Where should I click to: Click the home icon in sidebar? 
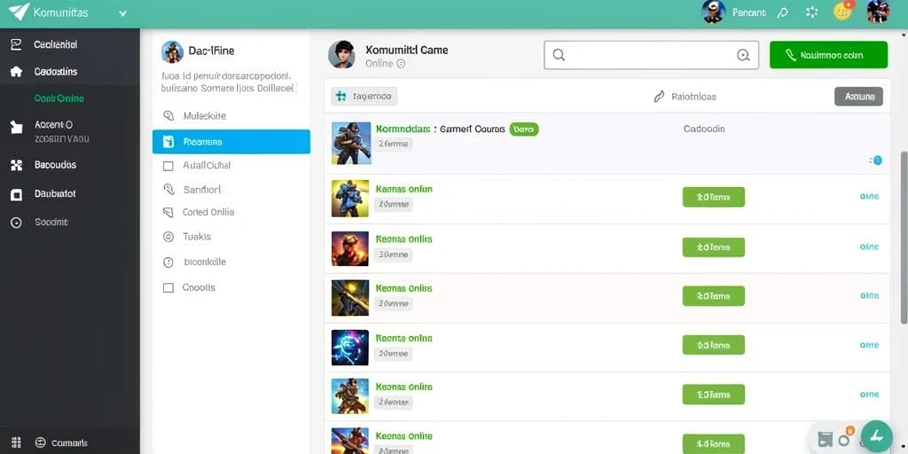16,72
